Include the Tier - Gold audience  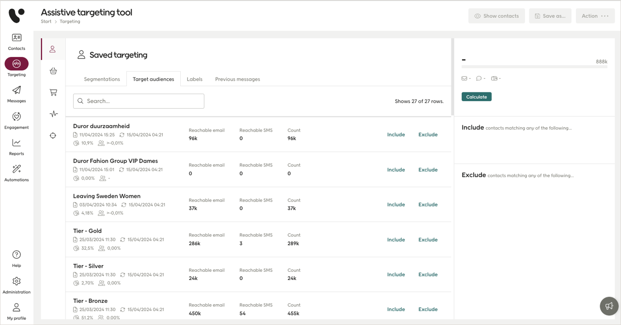coord(396,239)
